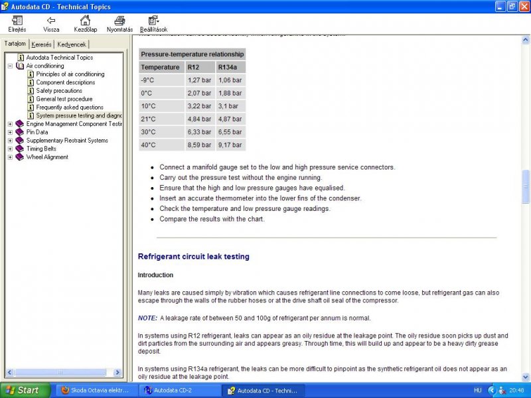Click the Pressure-temperature relationship table title

[x=192, y=54]
